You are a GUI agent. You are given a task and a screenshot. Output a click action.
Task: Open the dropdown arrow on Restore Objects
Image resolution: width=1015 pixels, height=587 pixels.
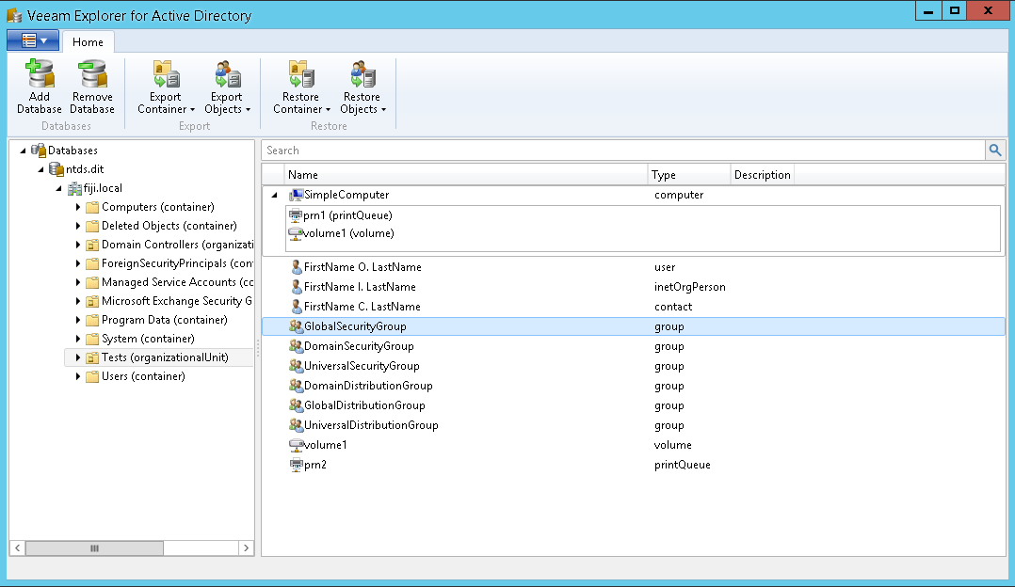point(385,108)
